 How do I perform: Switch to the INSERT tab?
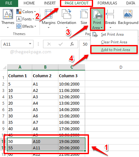pos(50,3)
